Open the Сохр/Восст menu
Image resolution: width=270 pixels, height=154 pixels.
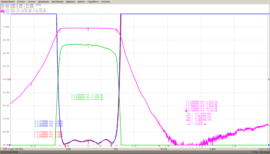[x=93, y=2]
